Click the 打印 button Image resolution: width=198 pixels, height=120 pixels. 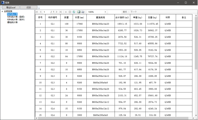[x=29, y=8]
